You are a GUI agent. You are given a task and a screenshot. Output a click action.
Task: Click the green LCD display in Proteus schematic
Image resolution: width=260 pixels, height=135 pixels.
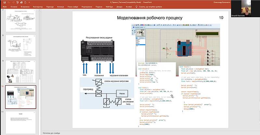(x=207, y=34)
